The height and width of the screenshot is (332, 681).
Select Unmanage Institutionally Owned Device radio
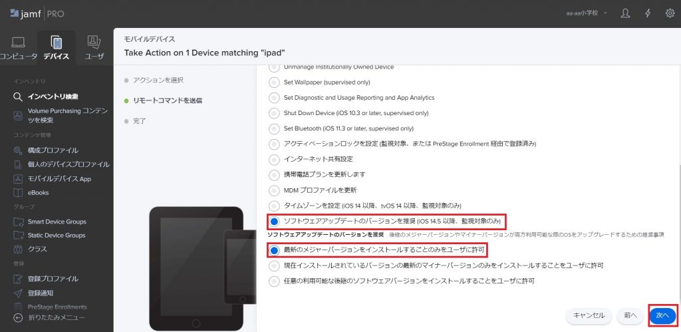tap(274, 67)
